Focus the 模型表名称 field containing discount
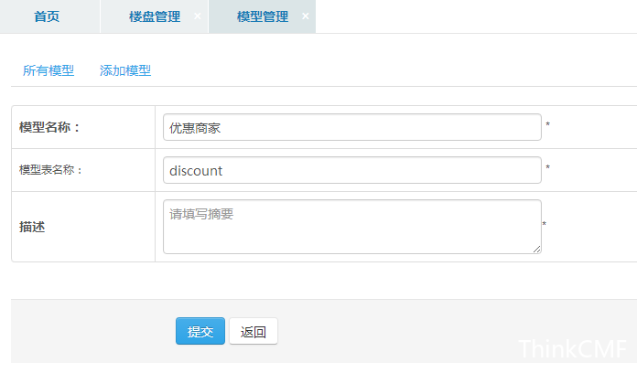 pyautogui.click(x=352, y=170)
